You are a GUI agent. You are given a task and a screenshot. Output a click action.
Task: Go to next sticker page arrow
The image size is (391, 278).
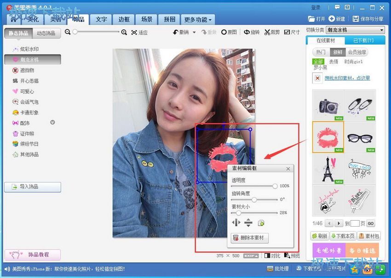click(x=339, y=223)
